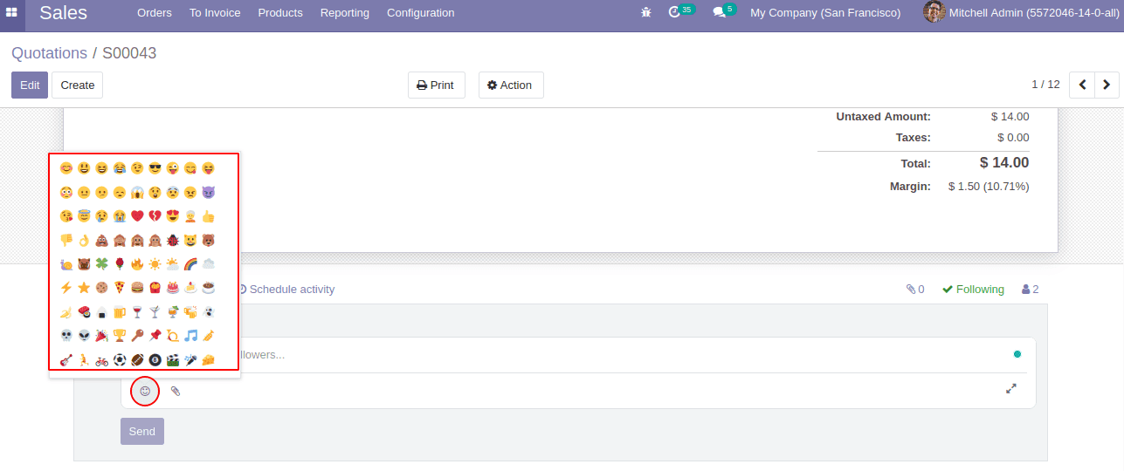
Task: Insert the four leaf clover emoji
Action: click(x=101, y=263)
